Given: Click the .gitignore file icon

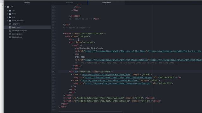Looking at the screenshot, I should click(10, 24).
